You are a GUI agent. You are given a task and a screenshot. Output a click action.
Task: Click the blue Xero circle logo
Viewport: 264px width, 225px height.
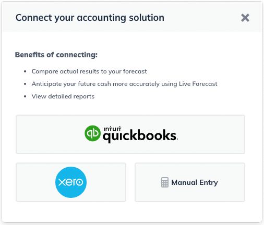pos(71,182)
